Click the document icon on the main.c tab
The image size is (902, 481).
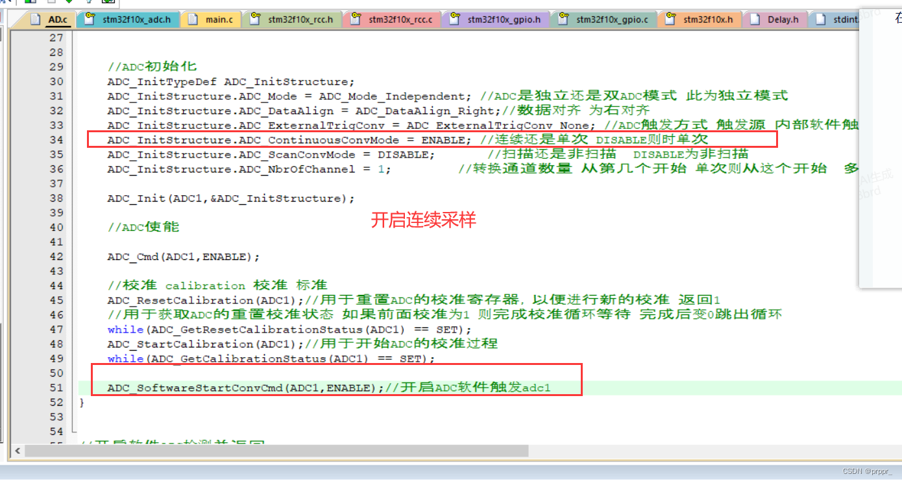(x=194, y=19)
